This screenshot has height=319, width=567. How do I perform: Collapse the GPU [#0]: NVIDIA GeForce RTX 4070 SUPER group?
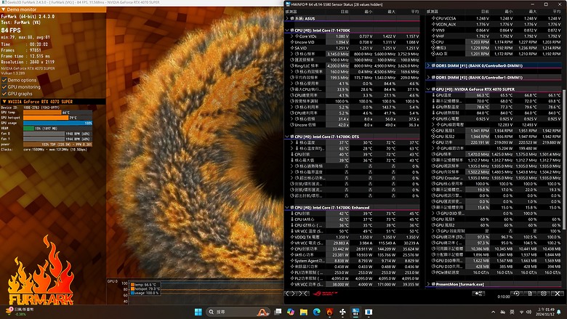(x=428, y=89)
